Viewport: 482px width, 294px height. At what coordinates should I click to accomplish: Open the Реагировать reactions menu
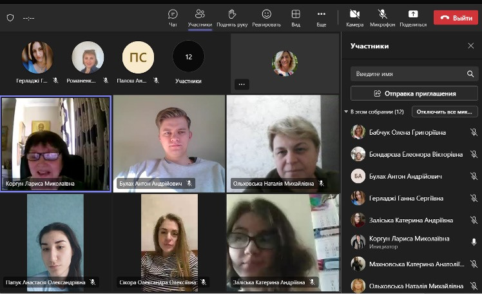pos(267,18)
